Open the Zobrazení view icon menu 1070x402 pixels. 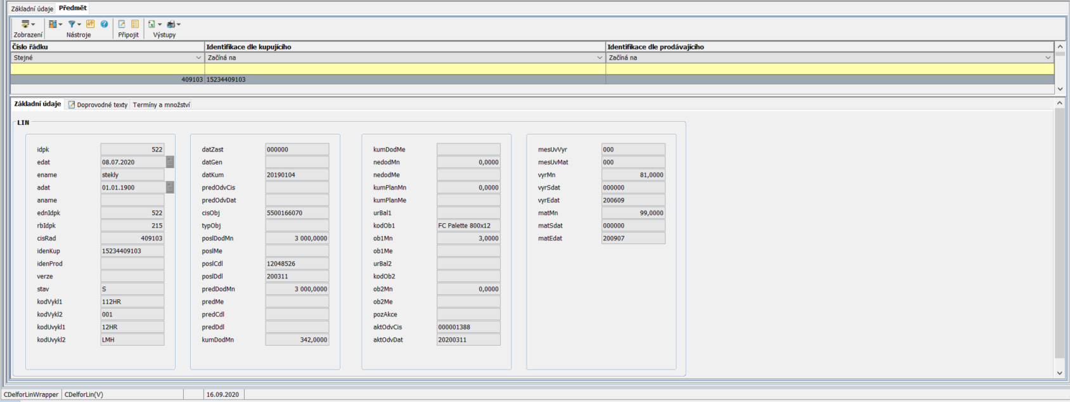[x=26, y=24]
